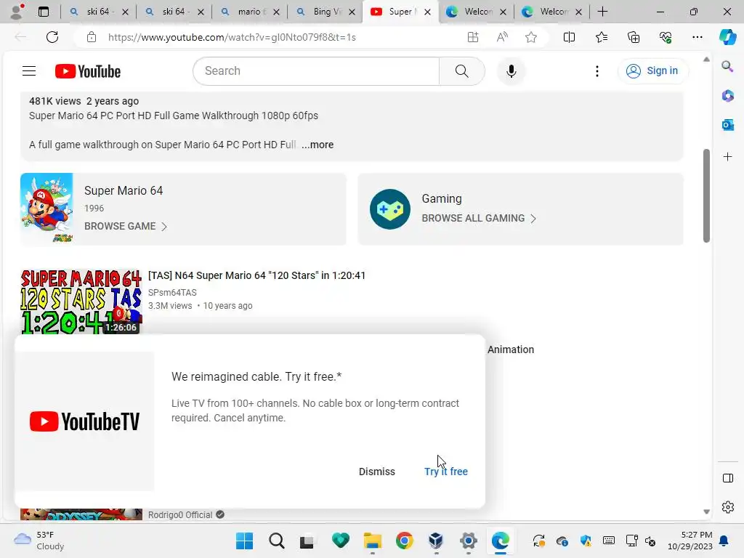Open Browser essentials heart icon
This screenshot has width=744, height=558.
[x=666, y=37]
